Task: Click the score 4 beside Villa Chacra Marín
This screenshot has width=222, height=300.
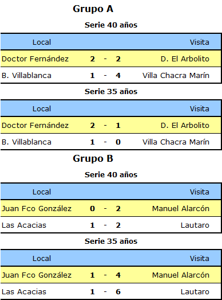Action: tap(118, 75)
